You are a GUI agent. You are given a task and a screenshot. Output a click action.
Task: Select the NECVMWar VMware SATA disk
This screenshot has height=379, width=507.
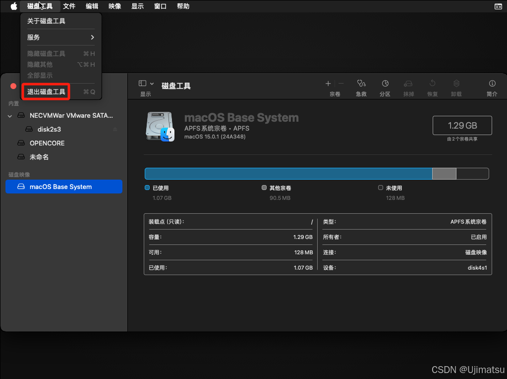coord(64,115)
